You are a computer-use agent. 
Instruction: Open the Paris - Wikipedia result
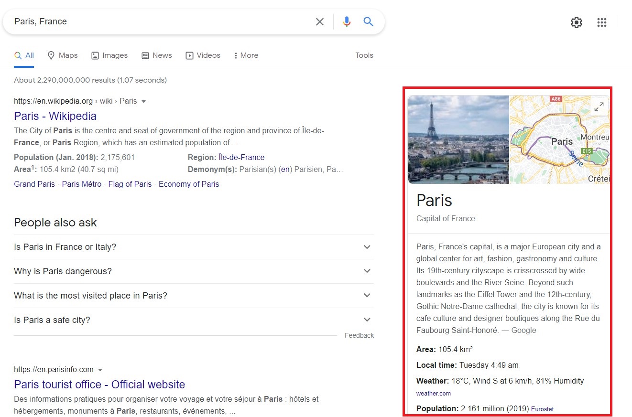tap(55, 116)
